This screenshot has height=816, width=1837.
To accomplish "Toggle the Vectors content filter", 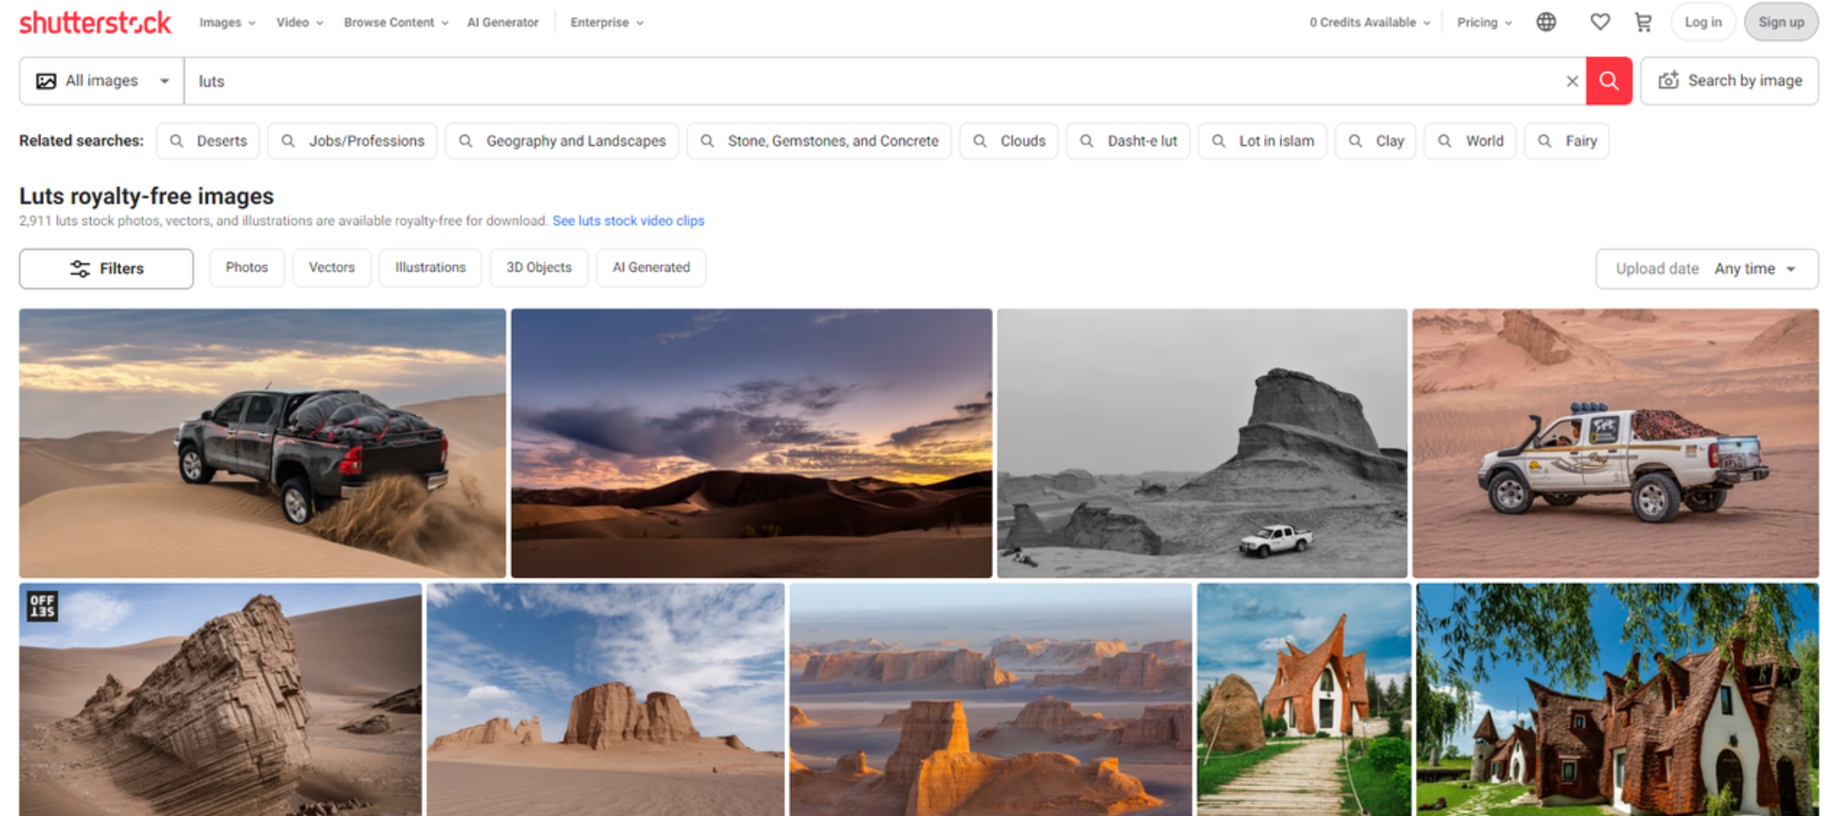I will (331, 267).
